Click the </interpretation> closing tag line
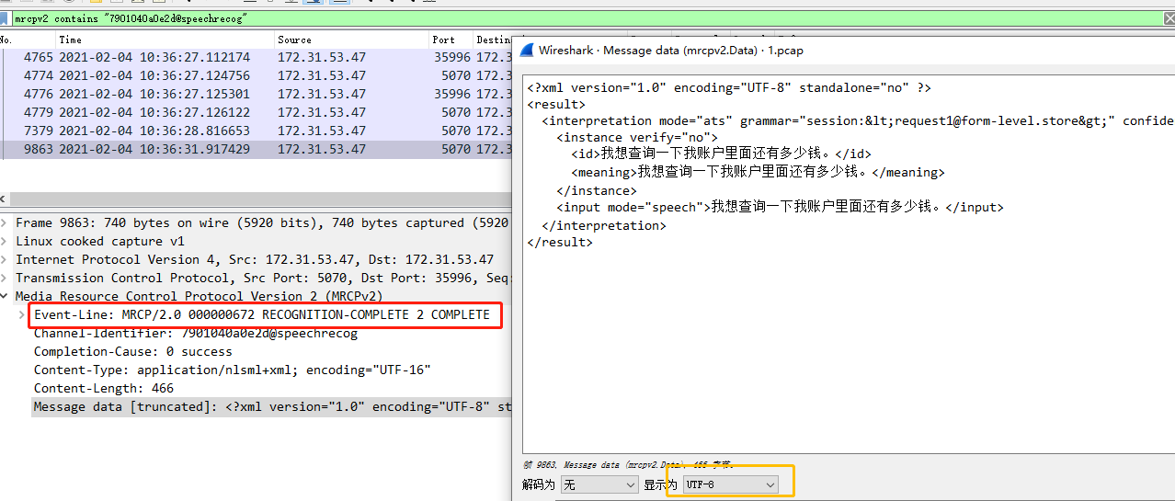 pyautogui.click(x=604, y=225)
